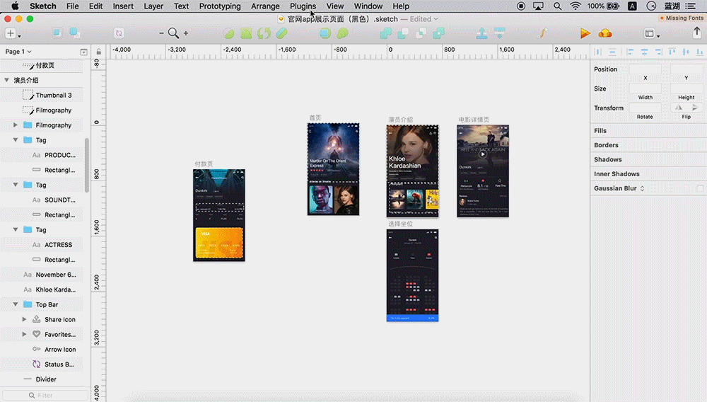
Task: Open the Text menu
Action: tap(181, 6)
